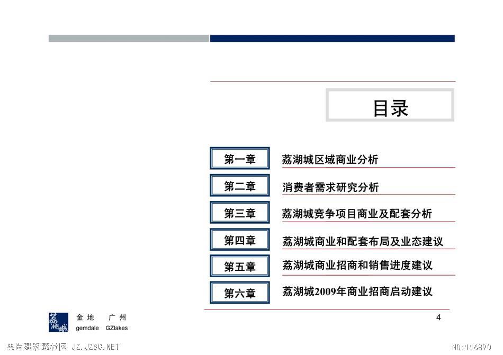The width and height of the screenshot is (503, 355).
Task: Click the 金地 label in footer
Action: click(x=85, y=317)
